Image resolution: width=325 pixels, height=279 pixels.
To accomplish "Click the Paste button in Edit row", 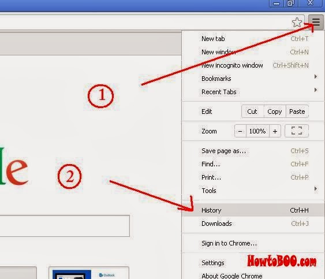I will click(x=297, y=111).
